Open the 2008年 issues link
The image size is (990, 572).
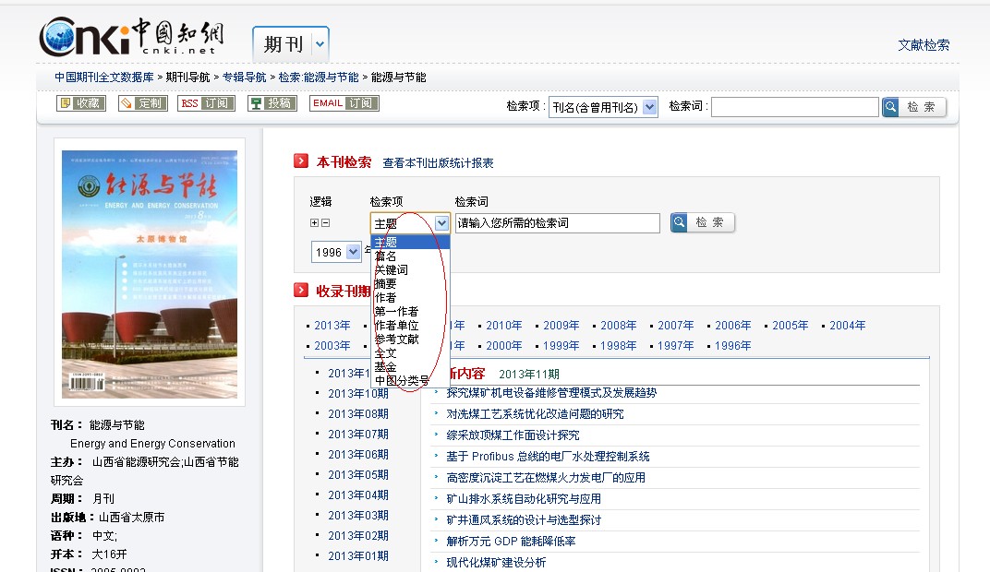click(618, 326)
